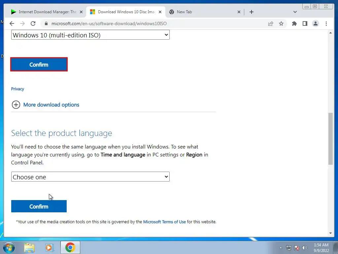Launch Windows Media Player from taskbar
This screenshot has height=254, width=338.
click(x=49, y=247)
